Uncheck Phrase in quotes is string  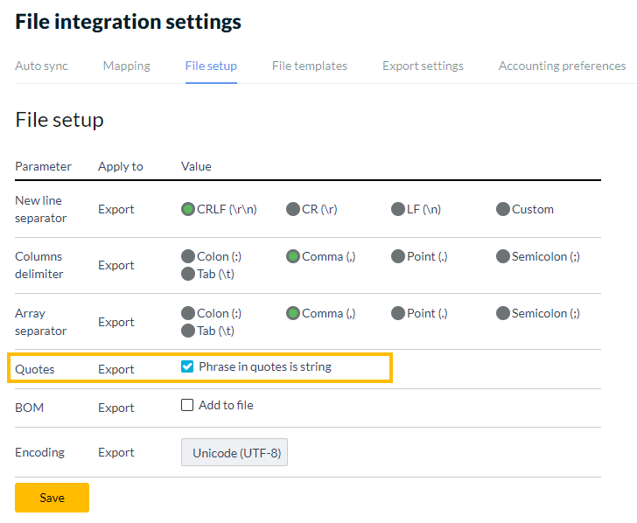coord(187,367)
